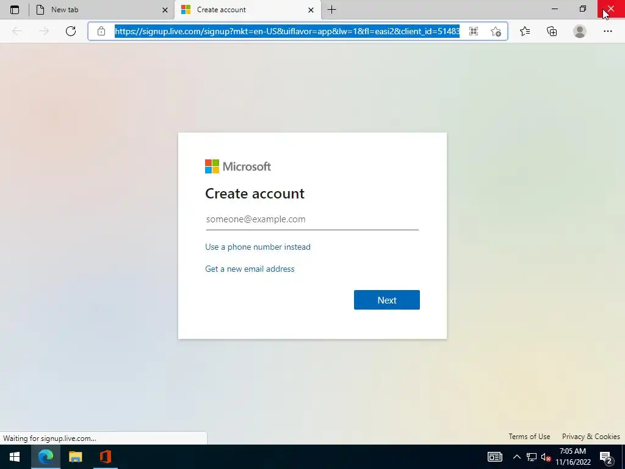Click Get a new email address
Viewport: 625px width, 469px height.
250,269
